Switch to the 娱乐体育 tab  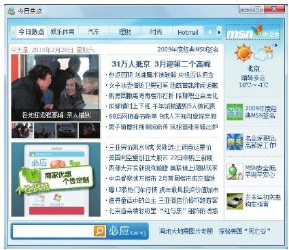coord(63,32)
